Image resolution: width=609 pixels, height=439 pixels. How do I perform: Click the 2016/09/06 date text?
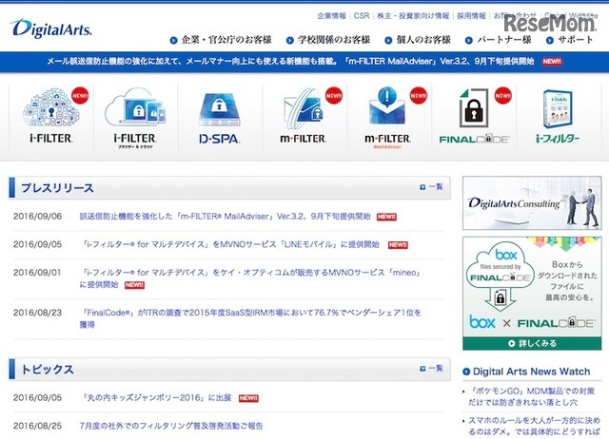point(38,217)
